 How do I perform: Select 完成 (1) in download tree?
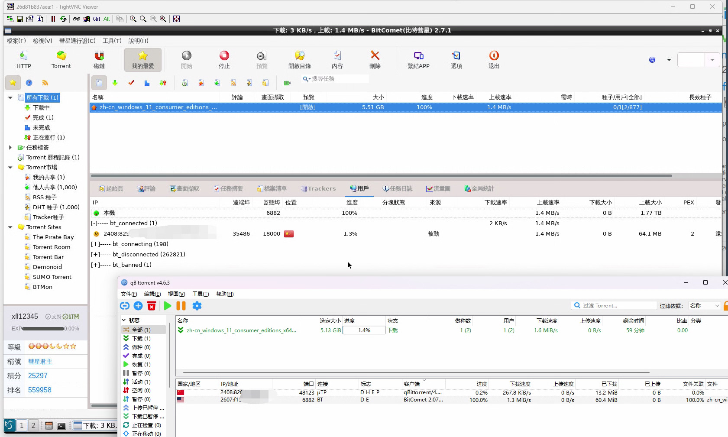(x=39, y=117)
